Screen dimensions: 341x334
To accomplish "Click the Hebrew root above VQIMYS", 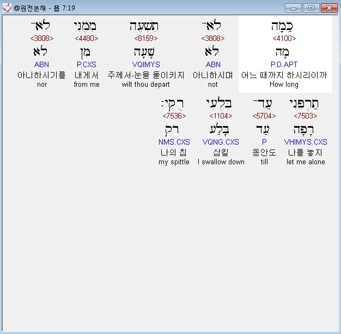I will coord(144,52).
